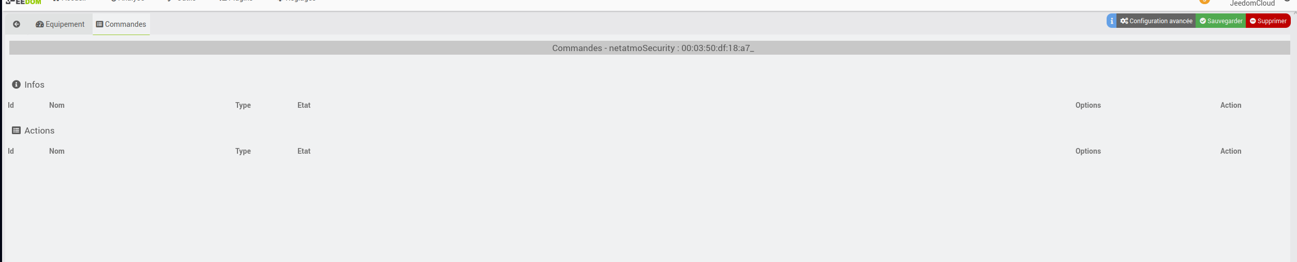This screenshot has width=1297, height=262.
Task: Click the Commandes - netatmoSecurity title bar
Action: coord(649,48)
